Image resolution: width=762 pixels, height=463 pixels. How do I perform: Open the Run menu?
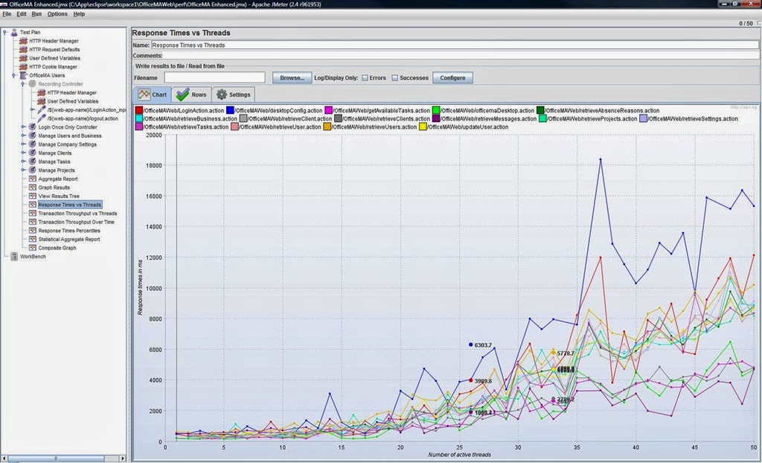(x=36, y=14)
